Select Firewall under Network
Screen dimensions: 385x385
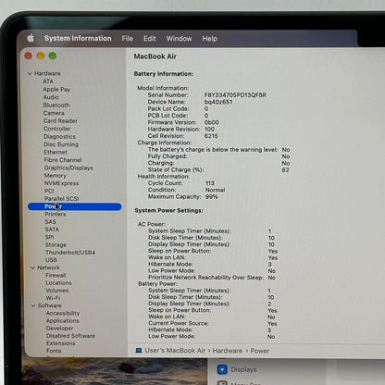(56, 275)
